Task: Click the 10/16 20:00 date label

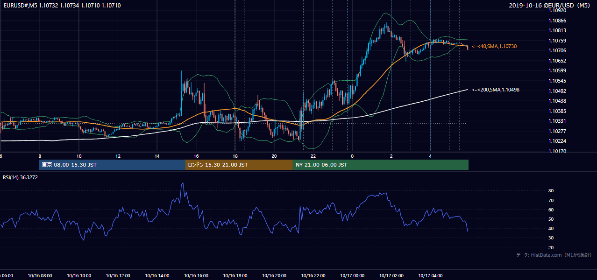Action: tap(274, 276)
